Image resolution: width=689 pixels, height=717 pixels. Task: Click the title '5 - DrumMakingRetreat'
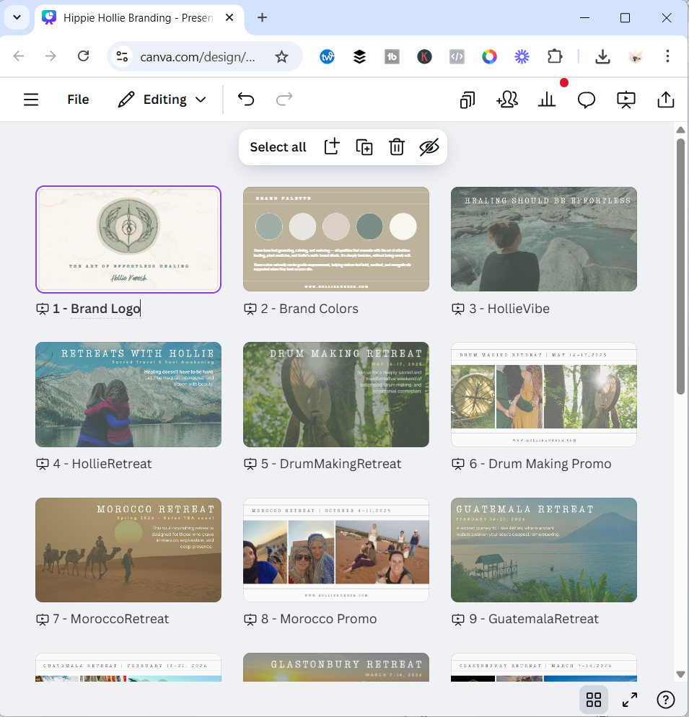(x=331, y=464)
